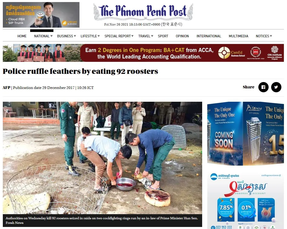Click the Cellcard Business logo in the top ad

point(70,23)
